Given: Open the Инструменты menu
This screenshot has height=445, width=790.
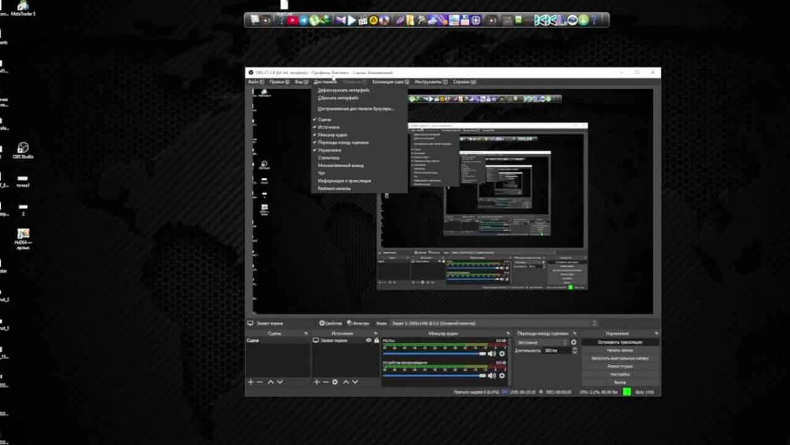Looking at the screenshot, I should pyautogui.click(x=431, y=82).
